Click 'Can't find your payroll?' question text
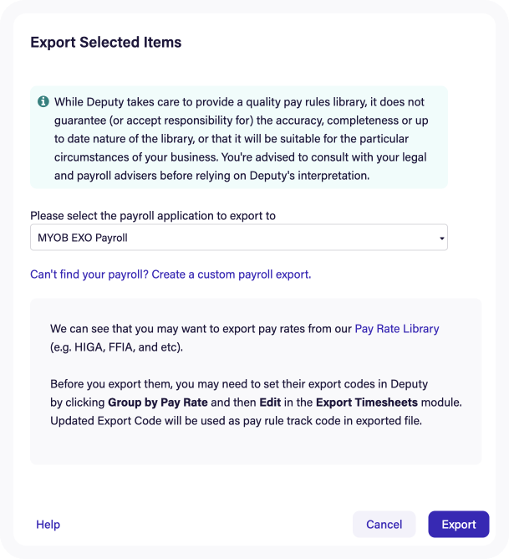This screenshot has width=509, height=559. 89,274
